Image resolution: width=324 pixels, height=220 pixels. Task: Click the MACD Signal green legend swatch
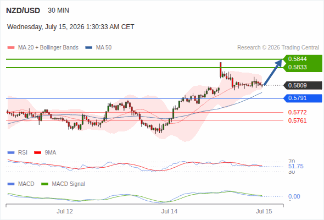point(44,184)
